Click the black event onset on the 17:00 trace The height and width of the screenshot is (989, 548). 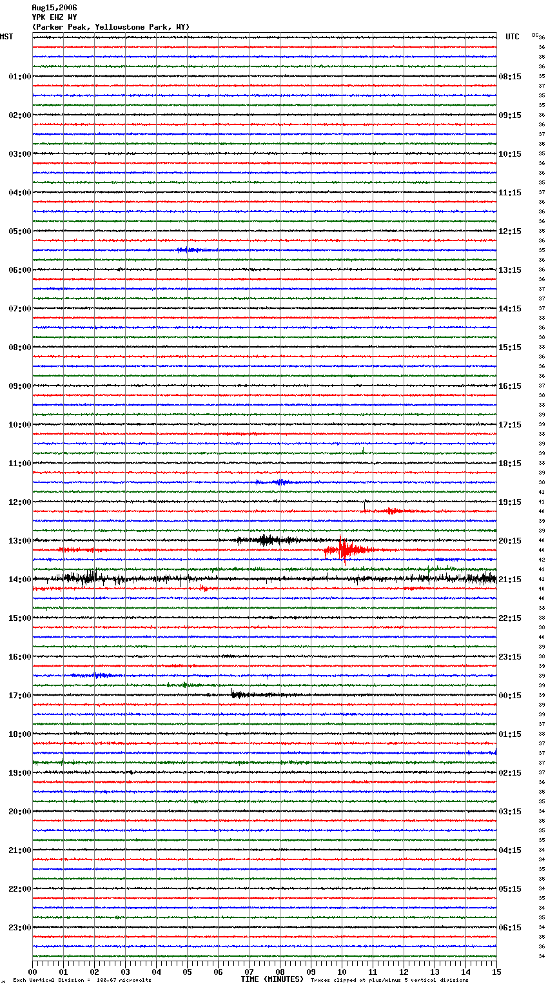coord(233,694)
